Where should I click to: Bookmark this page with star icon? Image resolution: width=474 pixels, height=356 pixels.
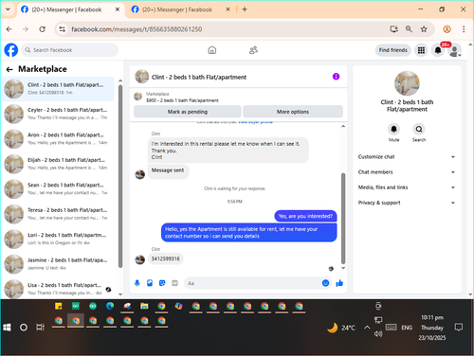pyautogui.click(x=424, y=29)
